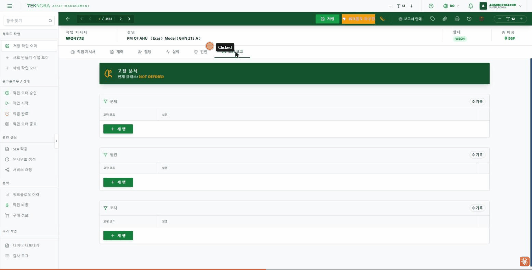Open the history clock icon
The height and width of the screenshot is (270, 532).
[x=469, y=19]
